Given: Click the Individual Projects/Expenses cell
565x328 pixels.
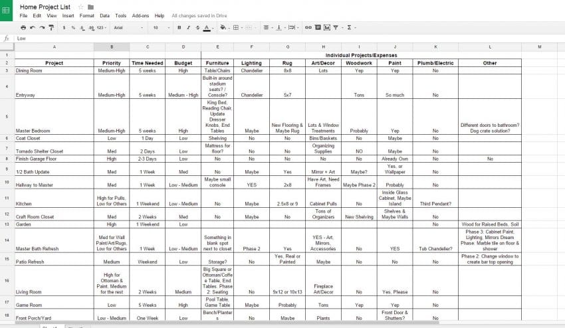Looking at the screenshot, I should [x=361, y=55].
